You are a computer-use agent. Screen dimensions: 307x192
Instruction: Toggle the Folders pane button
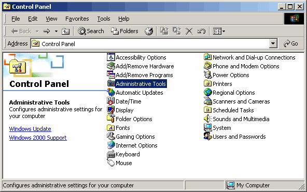pos(124,31)
